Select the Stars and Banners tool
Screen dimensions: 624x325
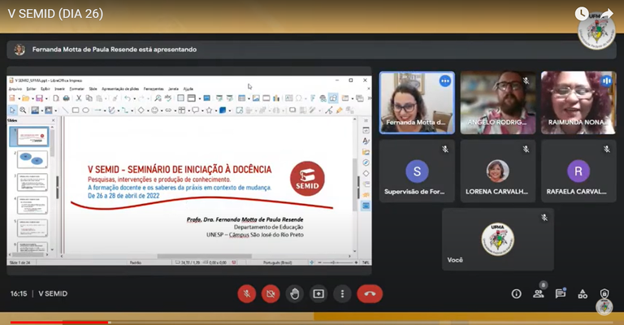click(x=209, y=110)
